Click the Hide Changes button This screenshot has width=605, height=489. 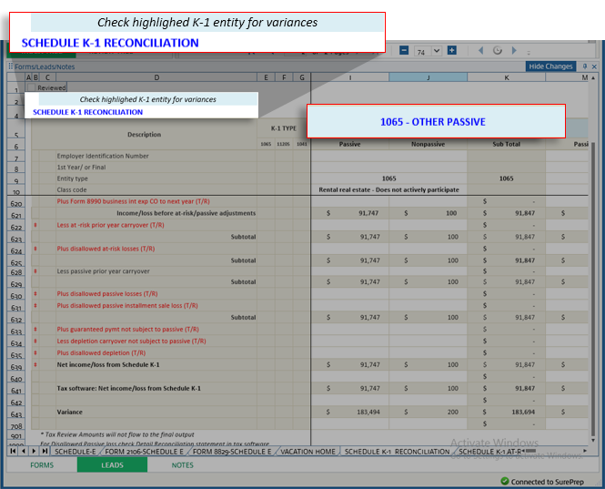pyautogui.click(x=551, y=66)
